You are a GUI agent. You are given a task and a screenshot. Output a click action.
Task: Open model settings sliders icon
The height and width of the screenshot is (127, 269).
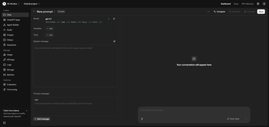114,19
